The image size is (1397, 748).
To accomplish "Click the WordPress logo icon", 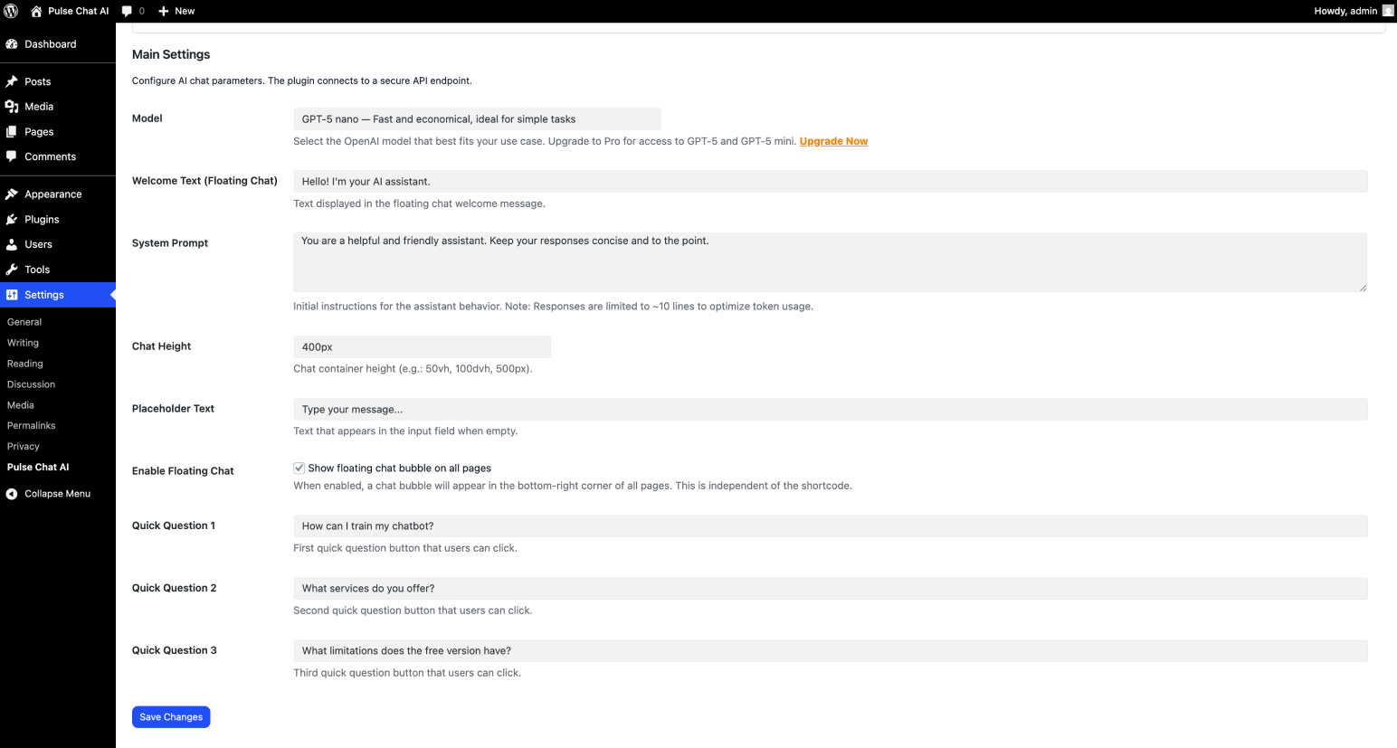I will tap(12, 11).
